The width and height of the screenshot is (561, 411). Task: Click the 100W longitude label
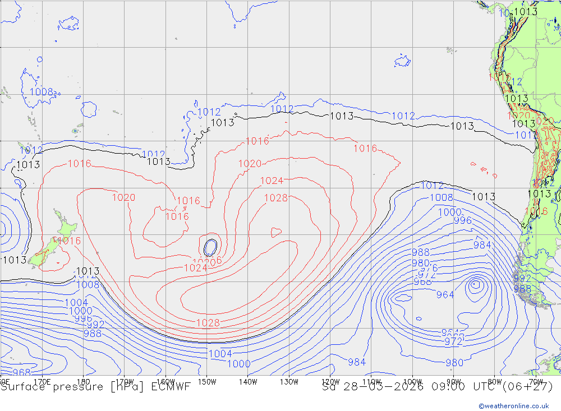[412, 382]
